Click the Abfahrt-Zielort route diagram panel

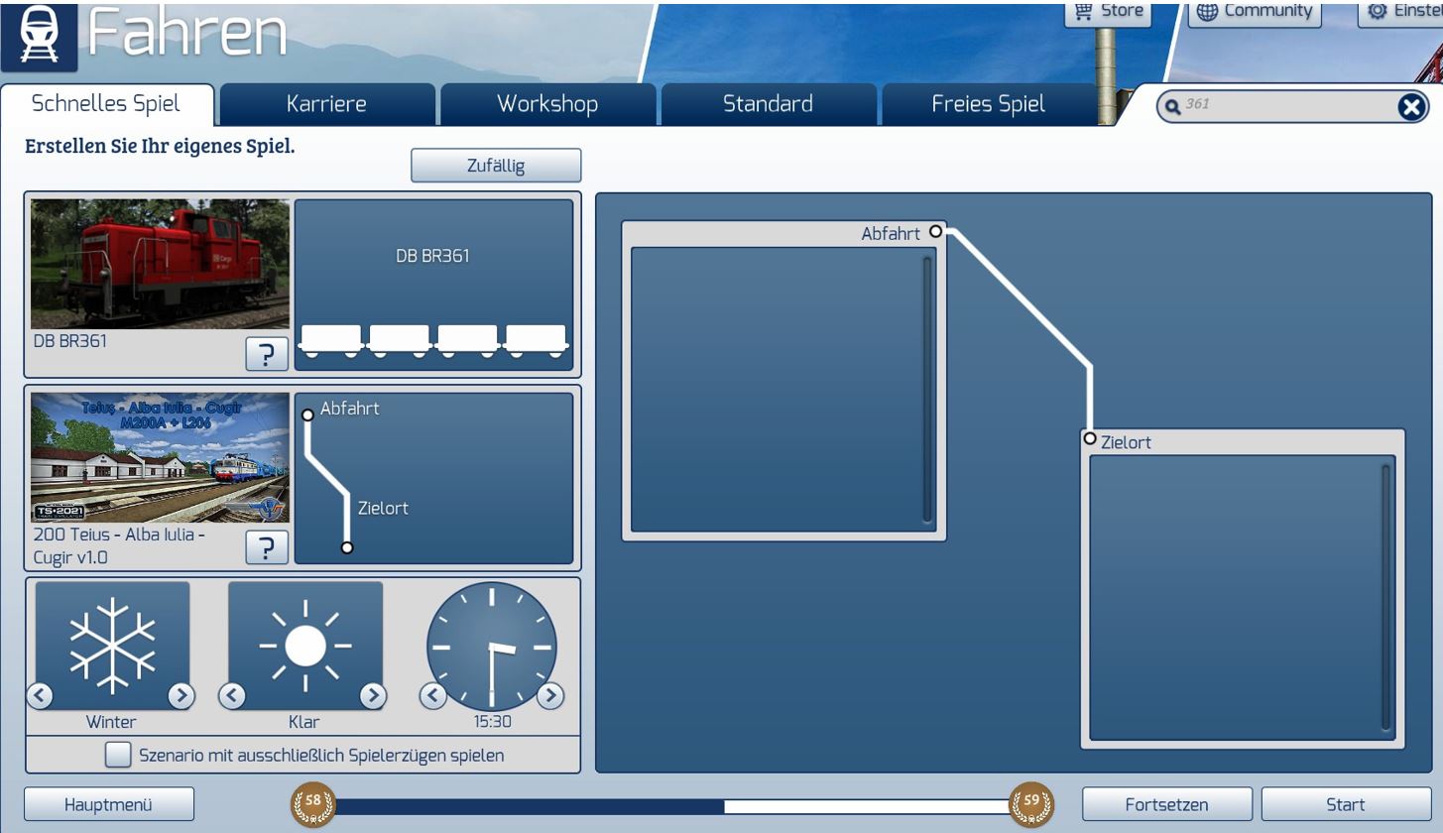coord(433,478)
